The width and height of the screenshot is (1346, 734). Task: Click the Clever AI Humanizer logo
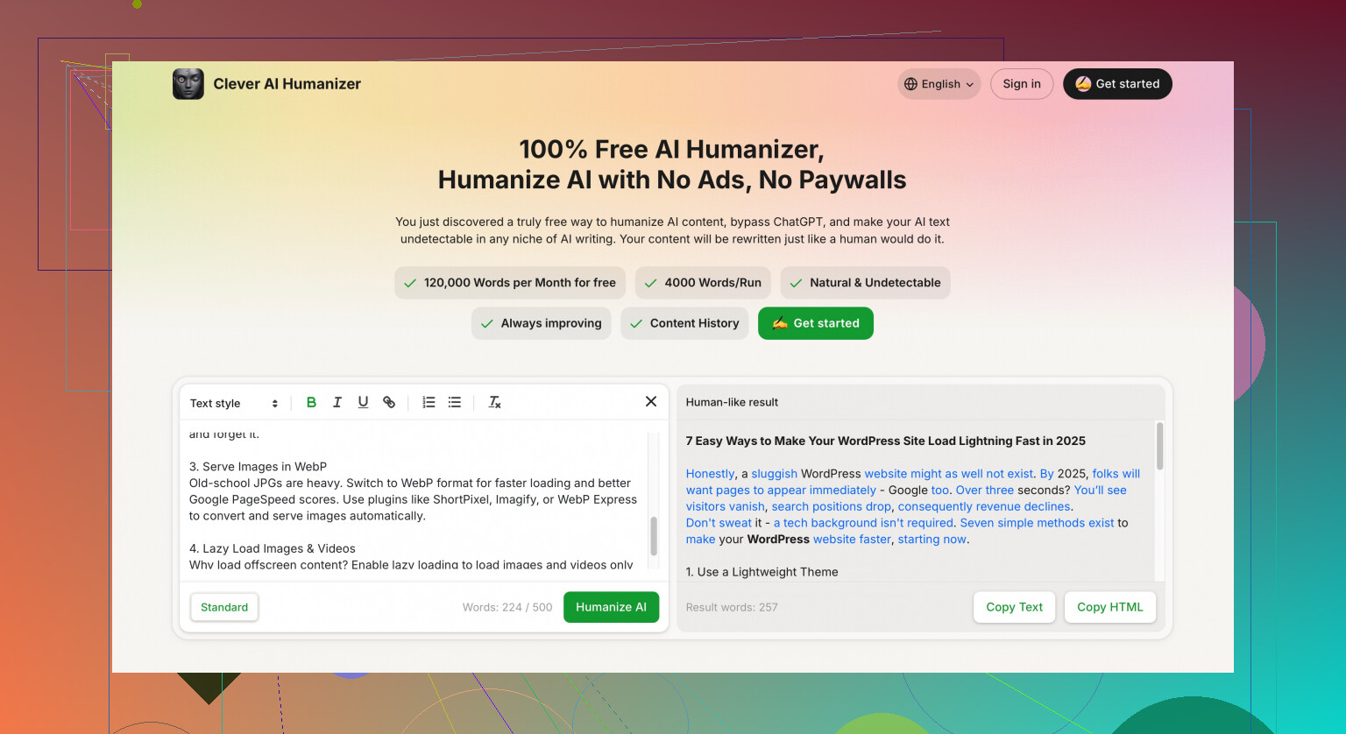(x=188, y=84)
